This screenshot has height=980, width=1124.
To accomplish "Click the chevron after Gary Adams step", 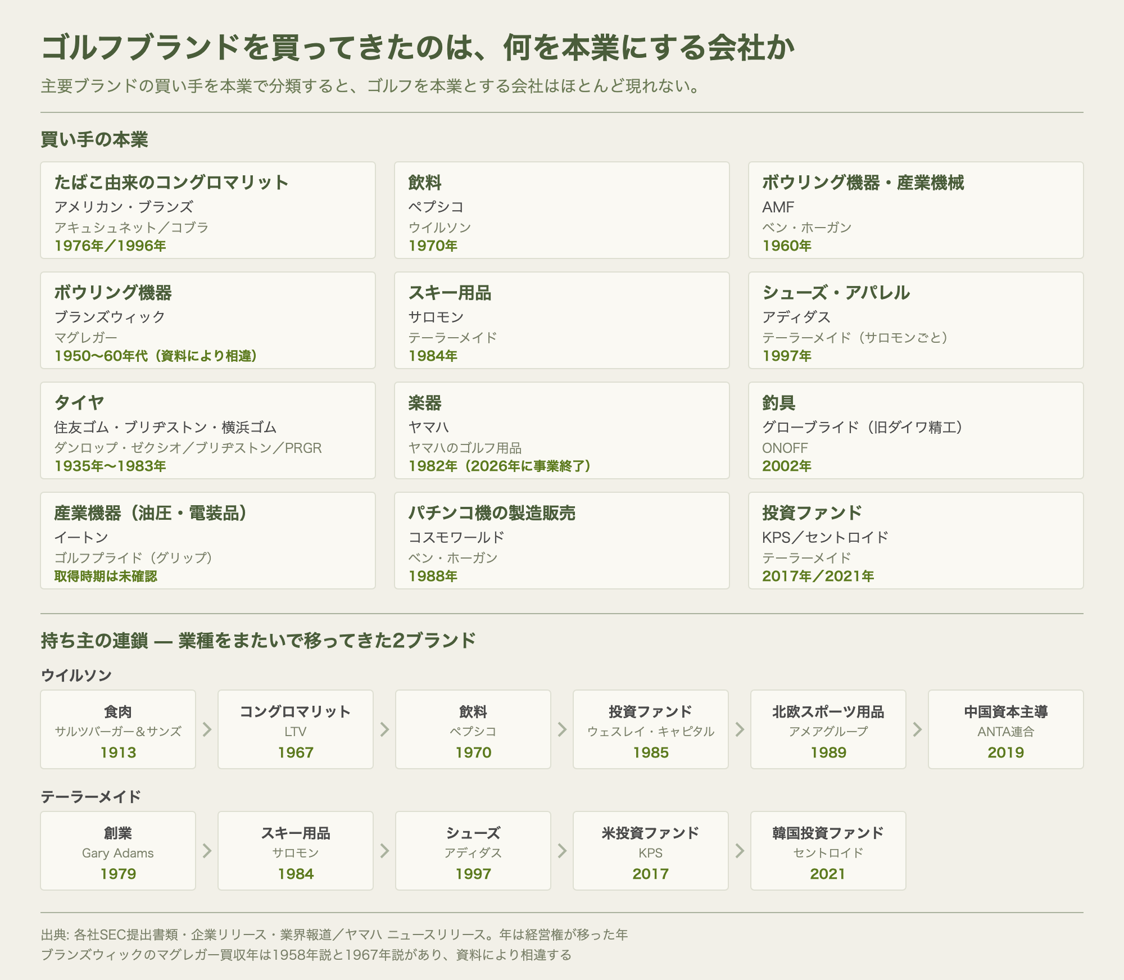I will pyautogui.click(x=207, y=851).
